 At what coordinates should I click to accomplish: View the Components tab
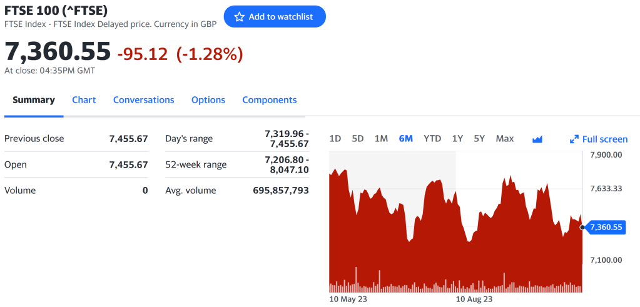269,100
